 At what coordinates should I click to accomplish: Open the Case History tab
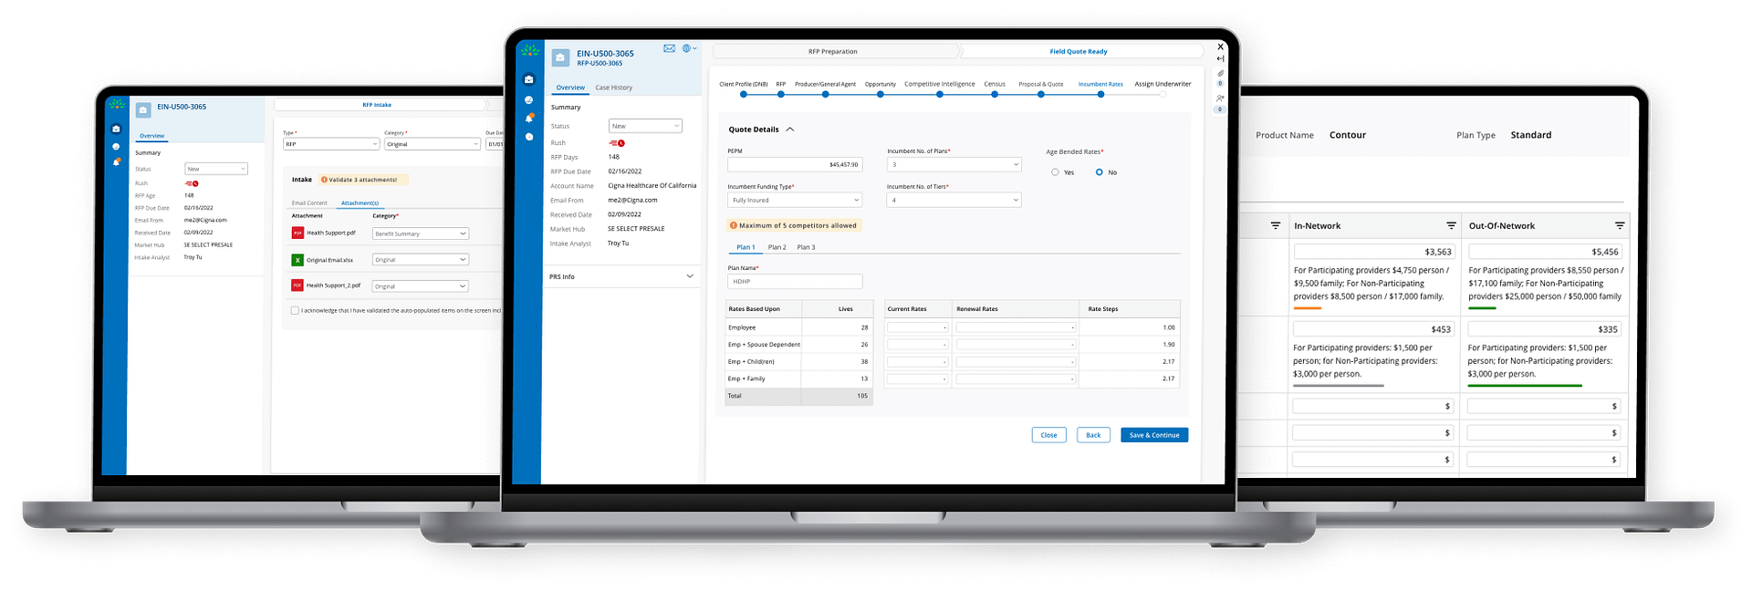click(613, 88)
